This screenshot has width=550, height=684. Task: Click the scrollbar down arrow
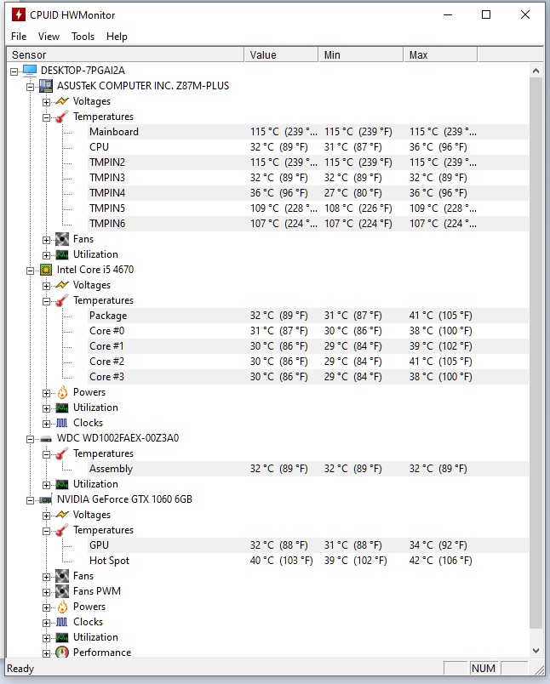(536, 651)
